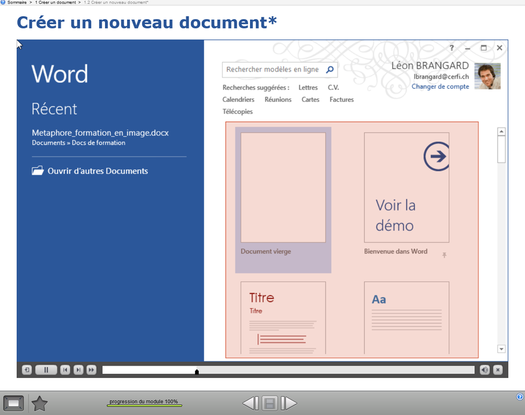The height and width of the screenshot is (415, 525).
Task: Click the template list scroll-down arrow
Action: tap(501, 349)
